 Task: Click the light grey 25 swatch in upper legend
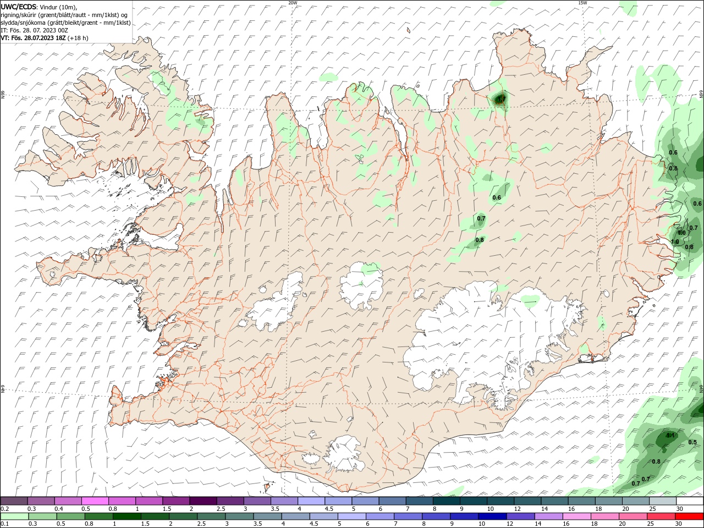pyautogui.click(x=663, y=501)
